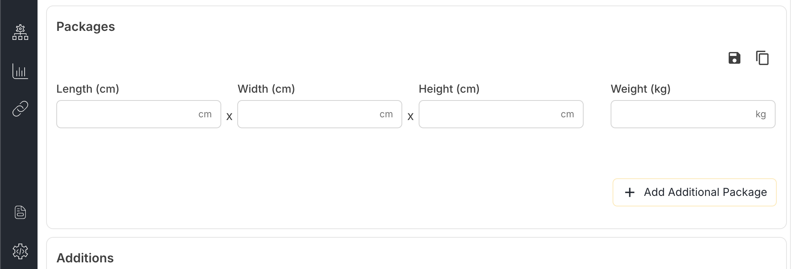792x269 pixels.
Task: Open the organization hierarchy settings icon
Action: click(x=20, y=33)
